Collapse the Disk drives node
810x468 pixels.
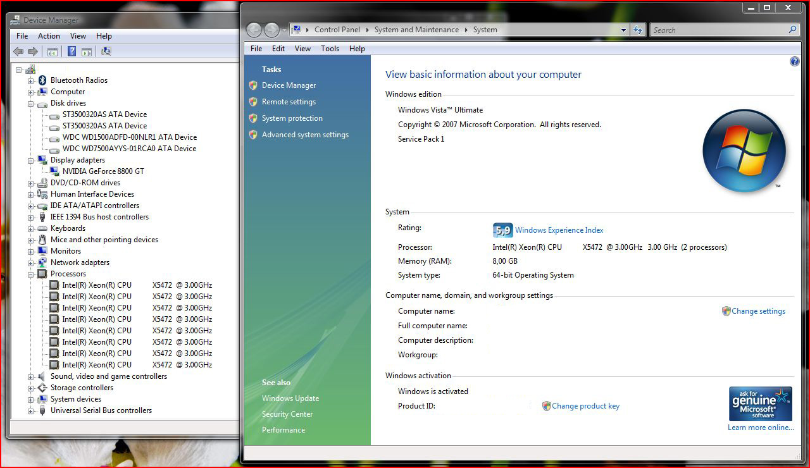click(30, 103)
